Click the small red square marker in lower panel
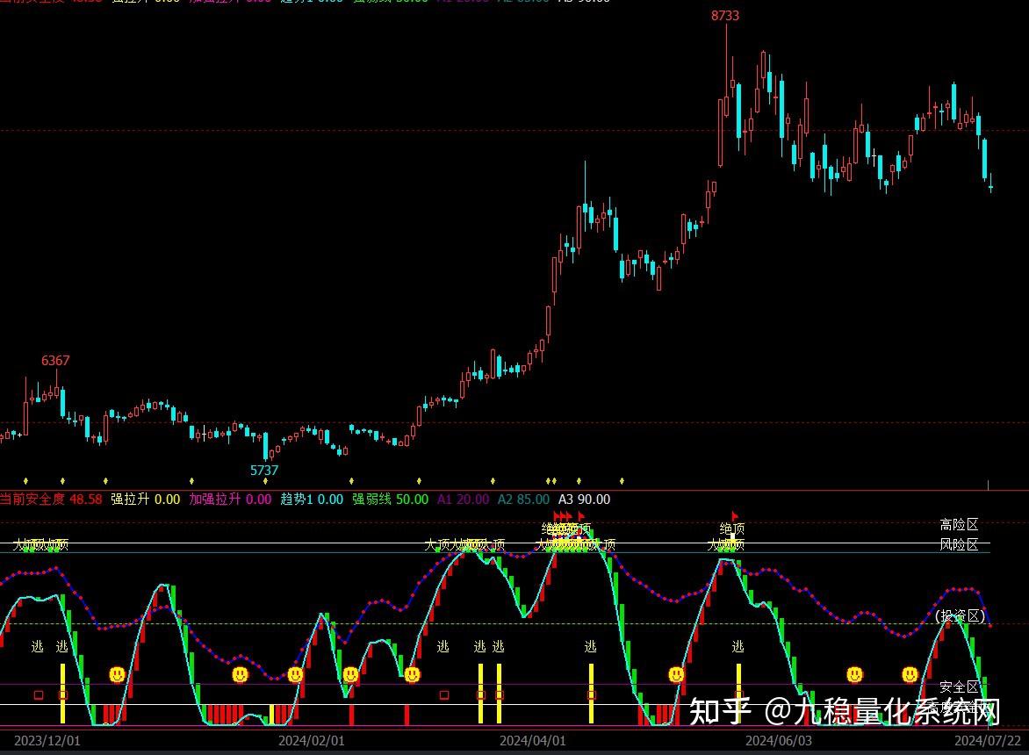1029x755 pixels. click(38, 694)
